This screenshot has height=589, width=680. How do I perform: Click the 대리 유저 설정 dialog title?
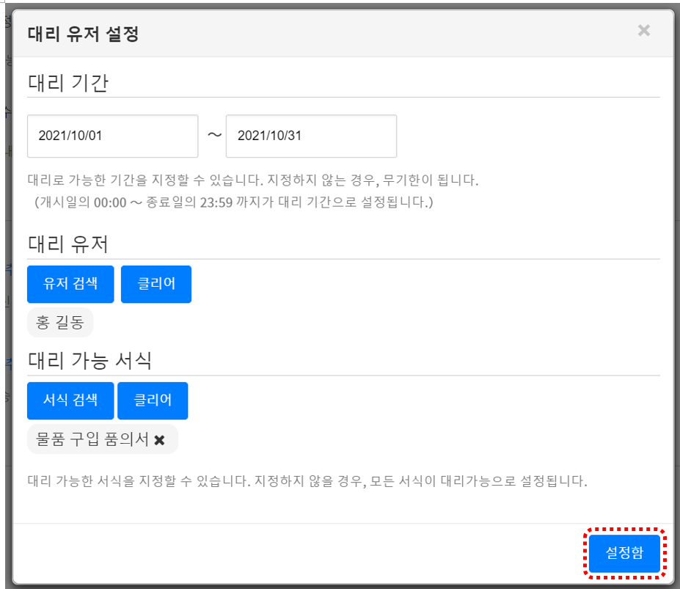(x=84, y=34)
